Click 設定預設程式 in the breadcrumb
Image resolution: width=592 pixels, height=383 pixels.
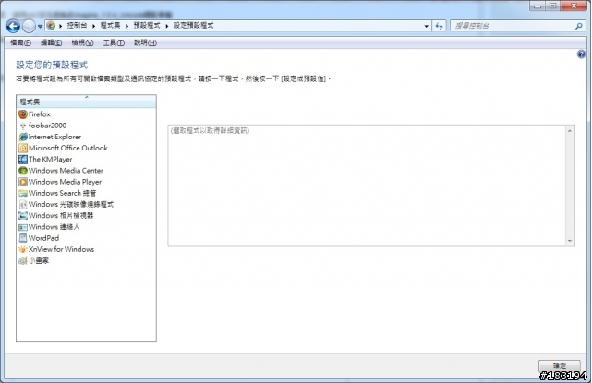(193, 25)
